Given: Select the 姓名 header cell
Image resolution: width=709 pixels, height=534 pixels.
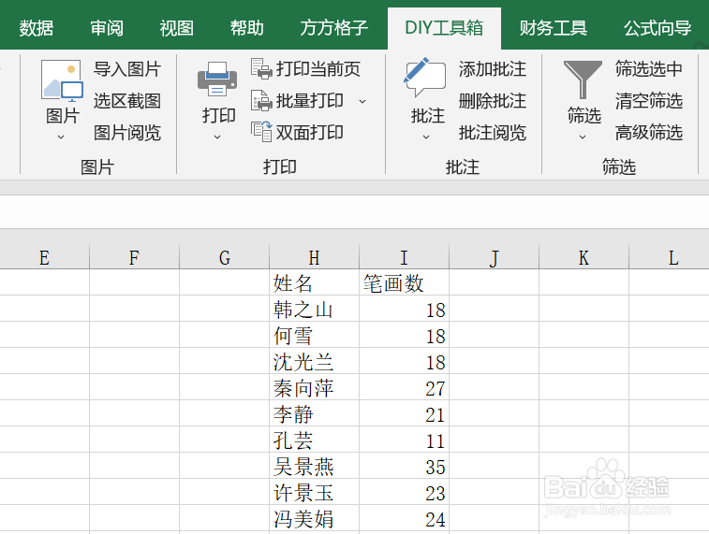Looking at the screenshot, I should pyautogui.click(x=315, y=282).
